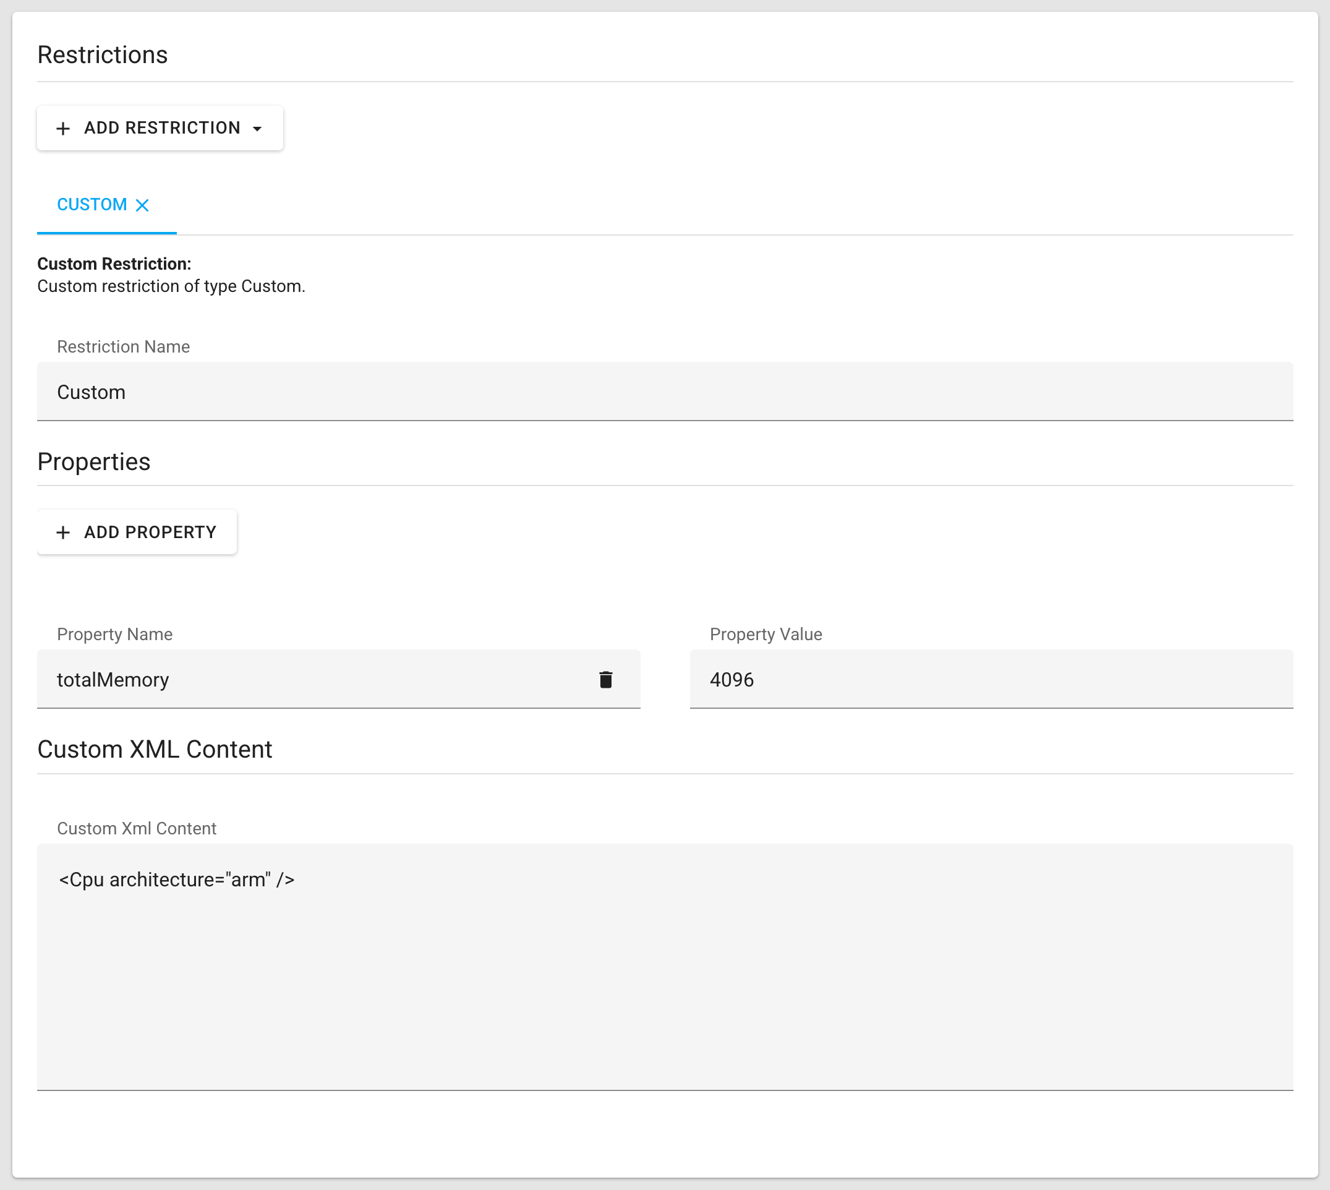Click the Restriction Name field label
This screenshot has height=1190, width=1330.
(x=124, y=346)
